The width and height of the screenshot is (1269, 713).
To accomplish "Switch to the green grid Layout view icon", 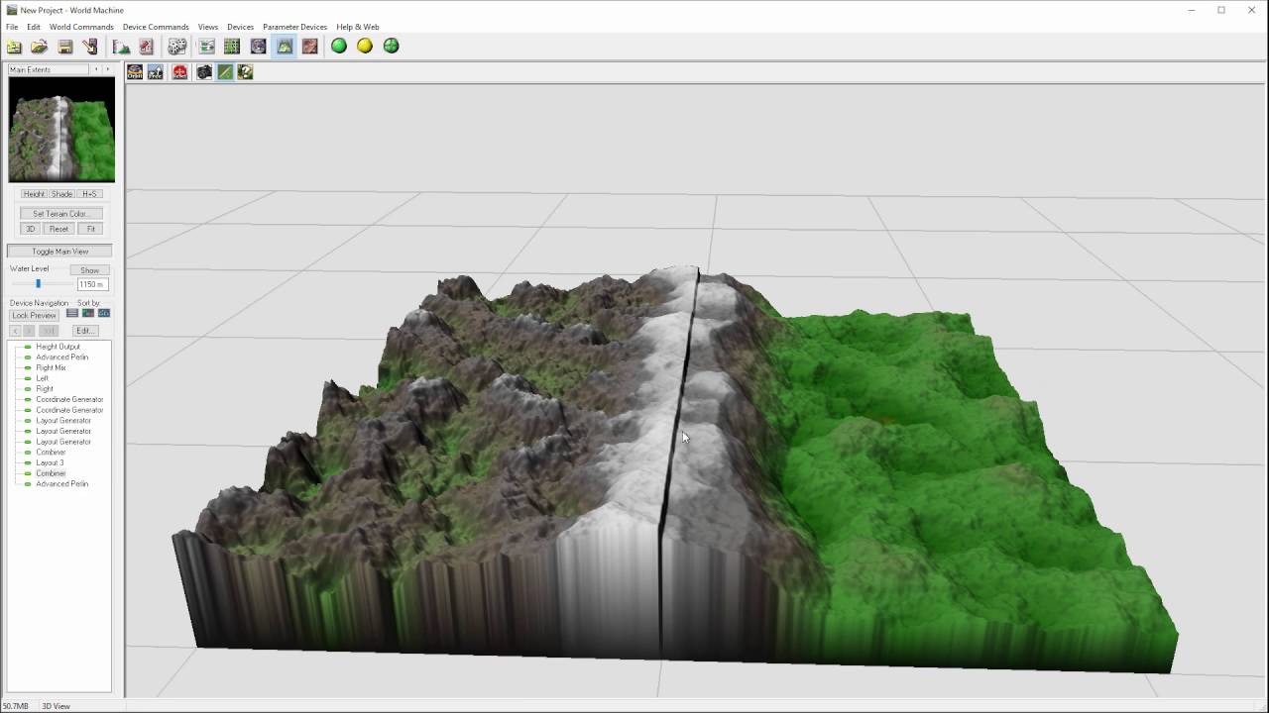I will (x=232, y=47).
